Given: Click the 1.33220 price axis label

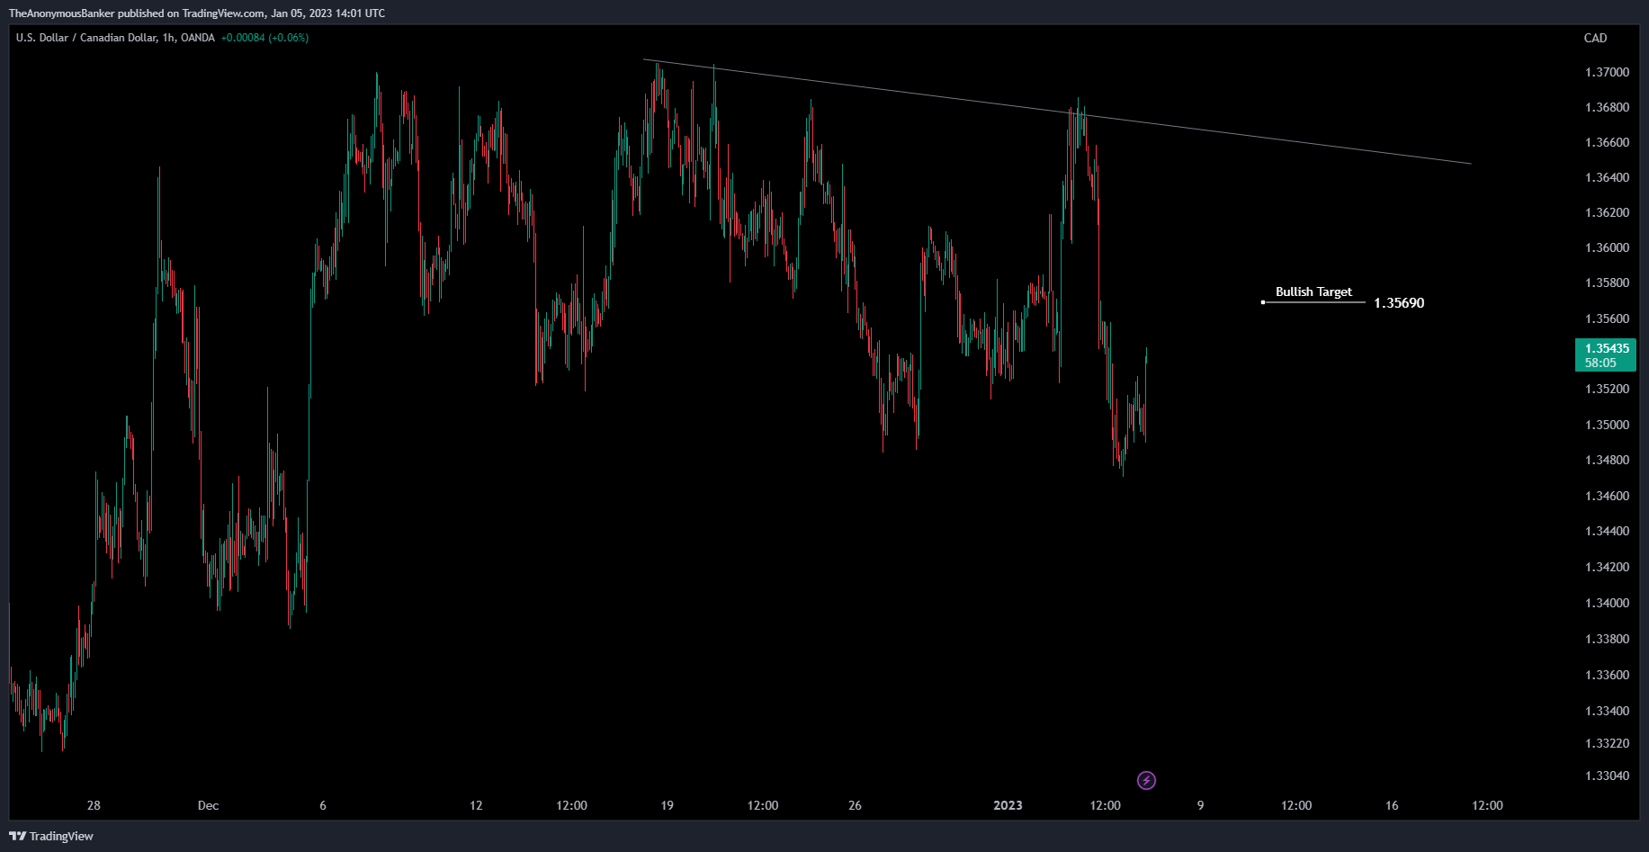Looking at the screenshot, I should [1607, 743].
